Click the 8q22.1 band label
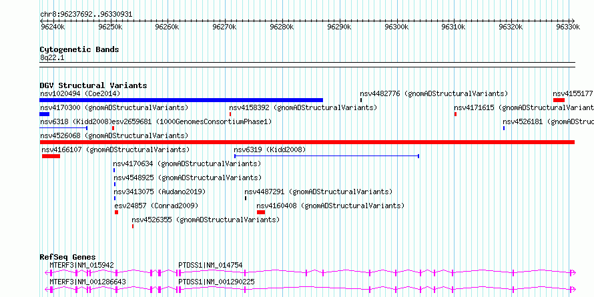594x297 pixels. [52, 57]
